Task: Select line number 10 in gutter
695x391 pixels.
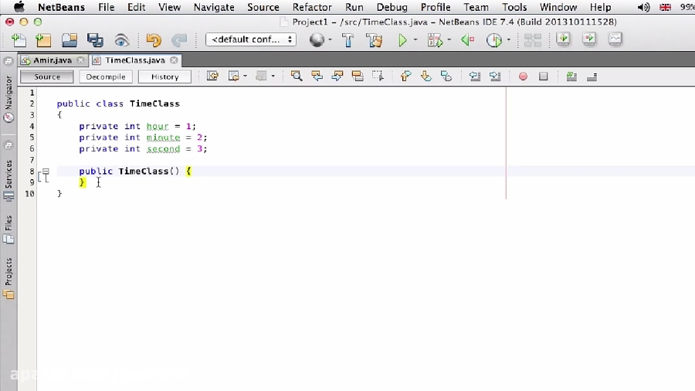Action: (x=29, y=194)
